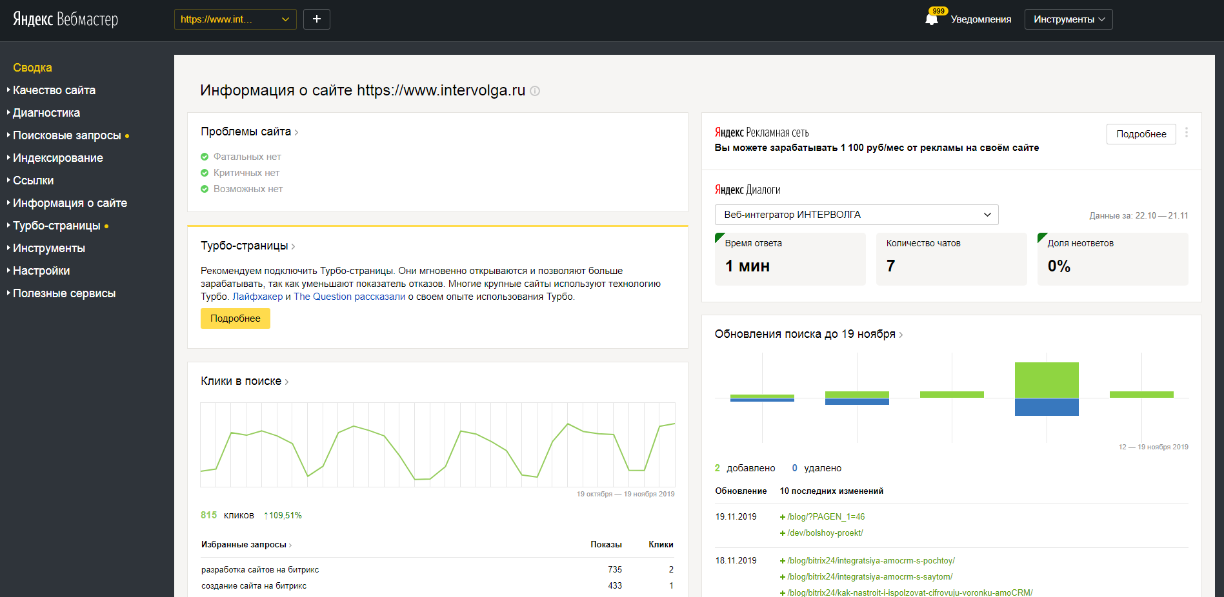Click the Время ответа 1 мин card
Viewport: 1224px width, 597px height.
click(x=790, y=259)
